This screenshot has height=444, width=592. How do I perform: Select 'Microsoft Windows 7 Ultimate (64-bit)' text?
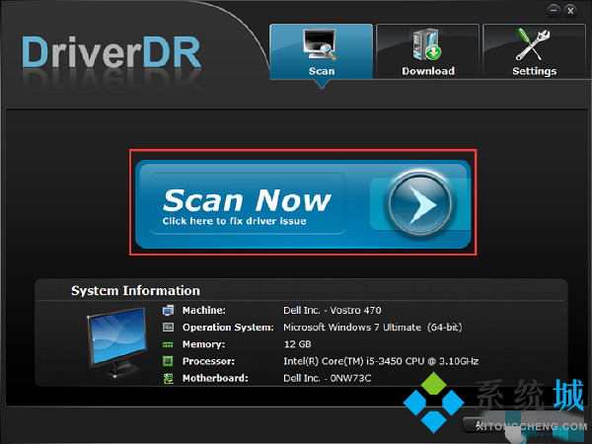point(373,328)
